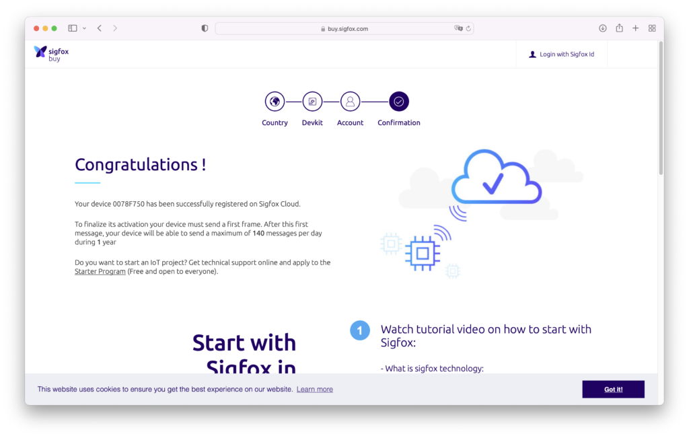689x438 pixels.
Task: Show Safari tab overview grid
Action: coord(652,28)
